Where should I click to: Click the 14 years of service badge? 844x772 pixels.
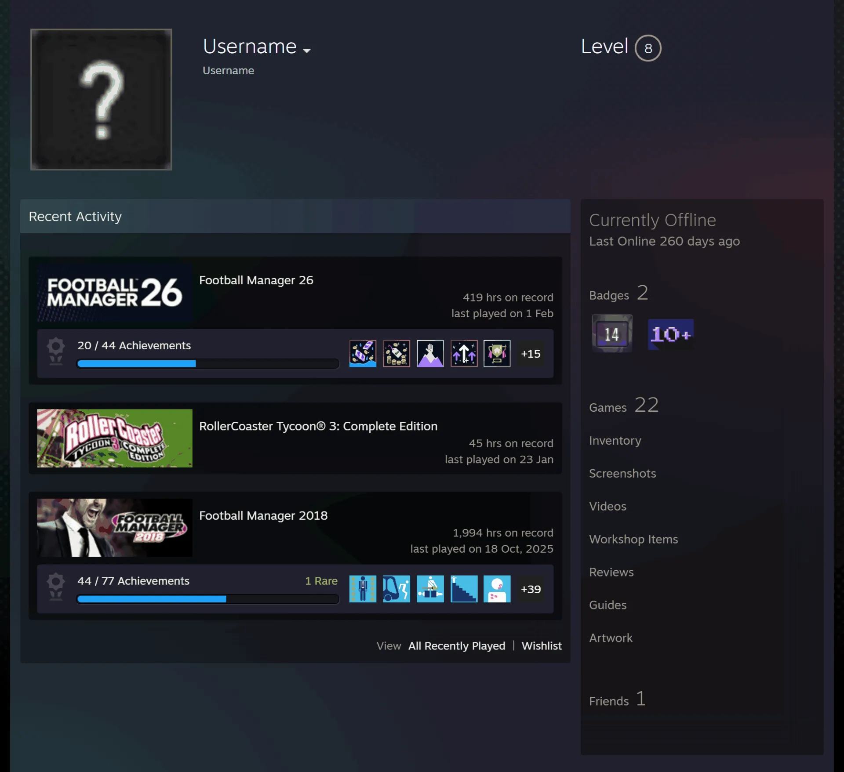[612, 334]
